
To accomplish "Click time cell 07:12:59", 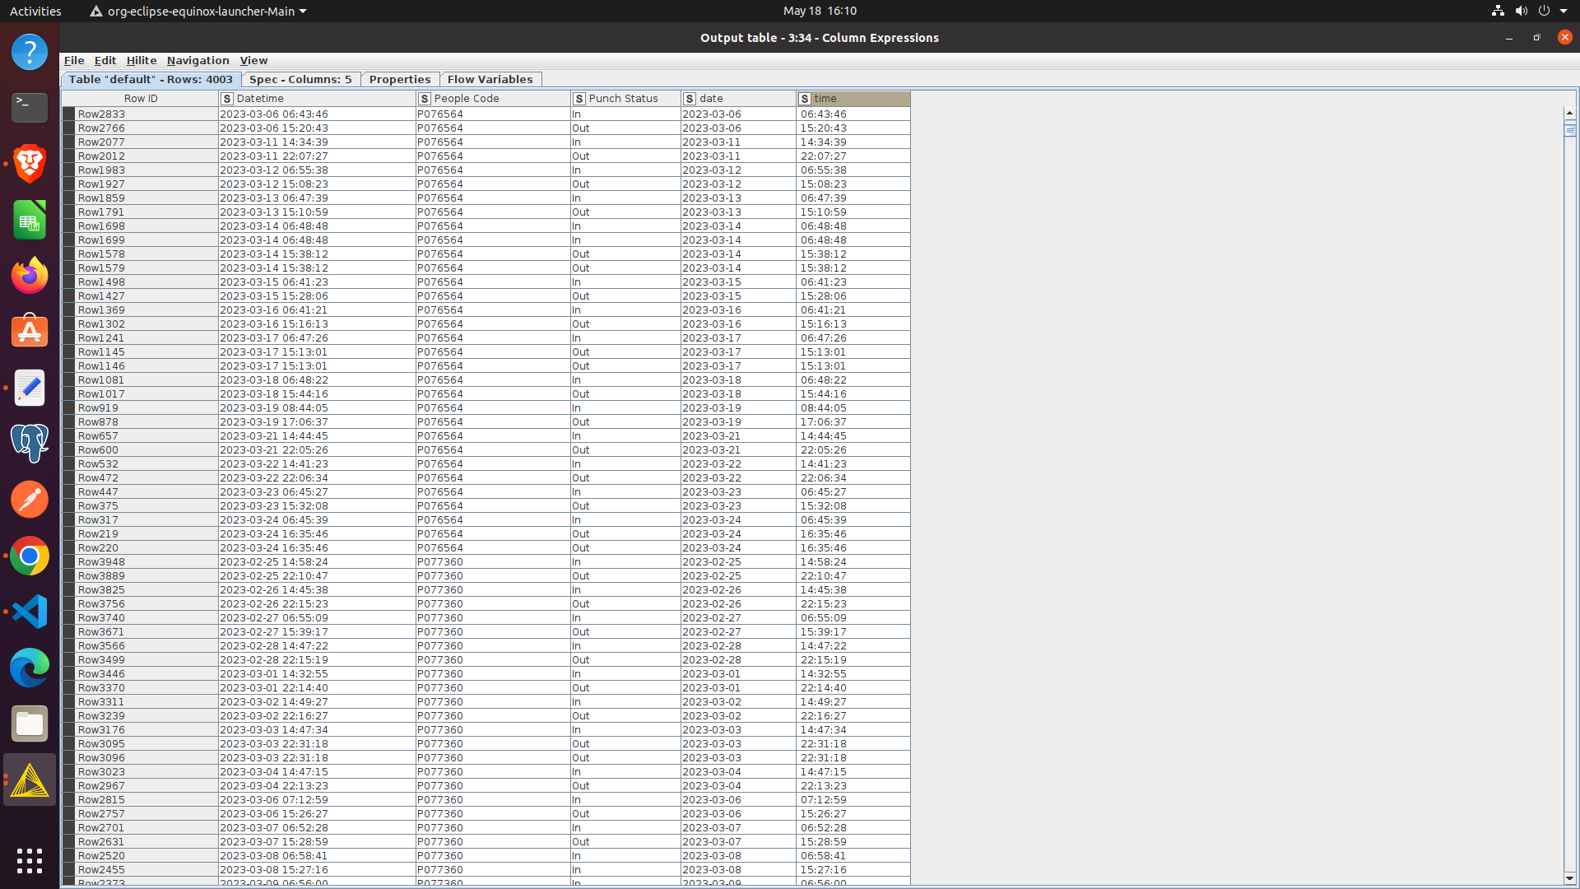I will click(x=853, y=800).
